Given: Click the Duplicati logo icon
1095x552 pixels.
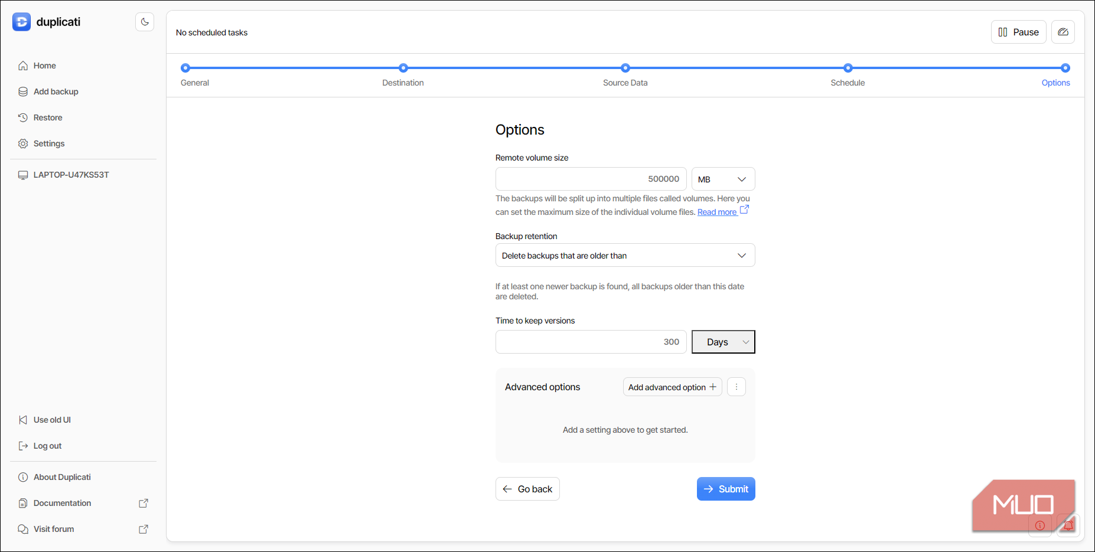Looking at the screenshot, I should (x=21, y=22).
